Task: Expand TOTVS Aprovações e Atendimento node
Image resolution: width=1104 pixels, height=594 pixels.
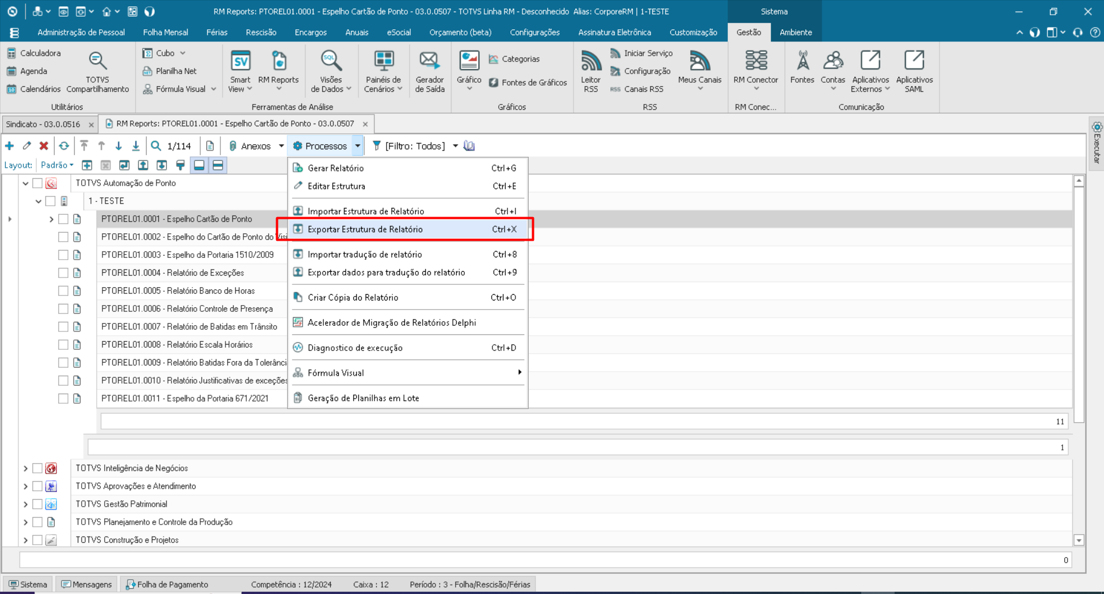Action: [25, 486]
